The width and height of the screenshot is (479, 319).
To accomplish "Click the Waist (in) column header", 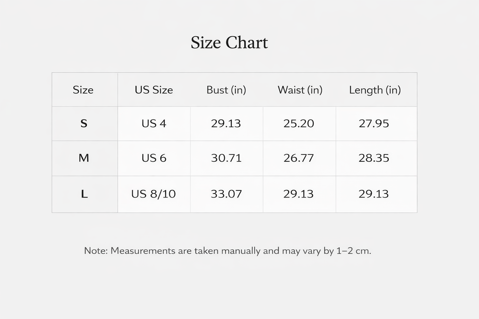I will tap(300, 90).
